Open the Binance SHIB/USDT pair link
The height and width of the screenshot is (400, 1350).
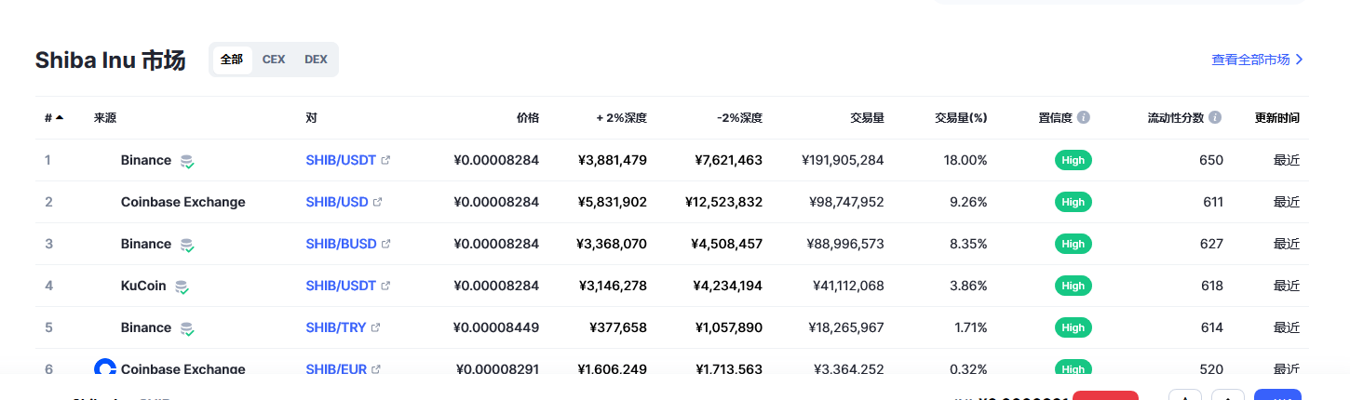coord(341,160)
